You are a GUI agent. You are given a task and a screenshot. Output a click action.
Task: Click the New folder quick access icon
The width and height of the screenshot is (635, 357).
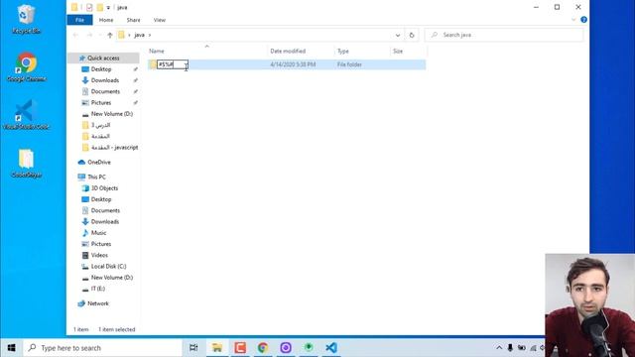click(99, 7)
